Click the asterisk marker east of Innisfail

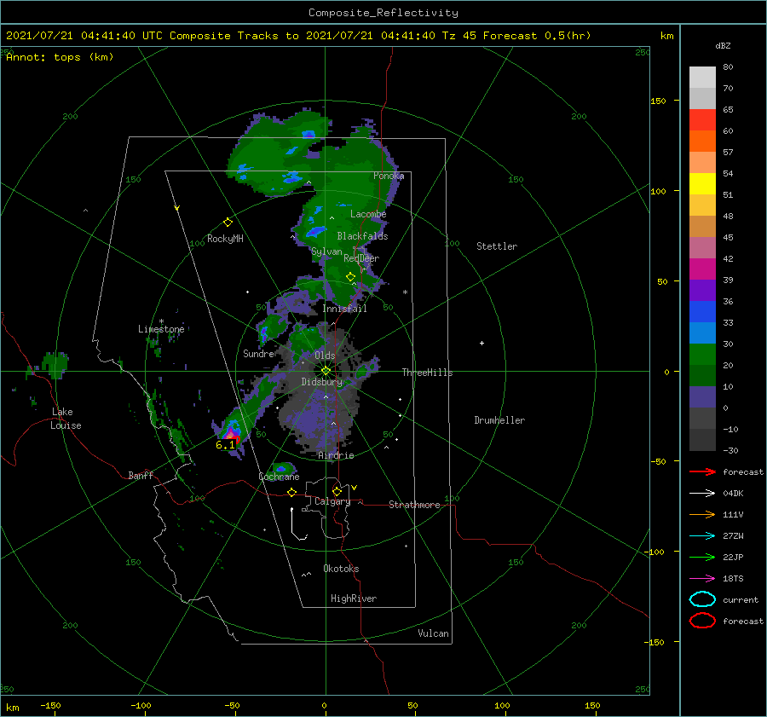click(405, 292)
